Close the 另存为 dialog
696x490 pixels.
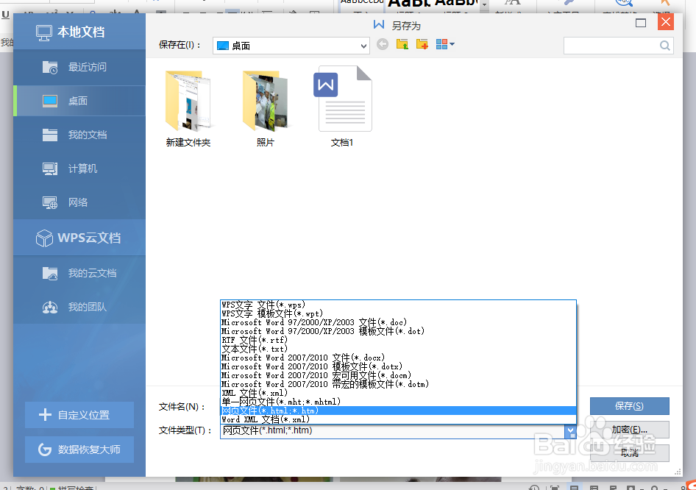click(x=665, y=22)
